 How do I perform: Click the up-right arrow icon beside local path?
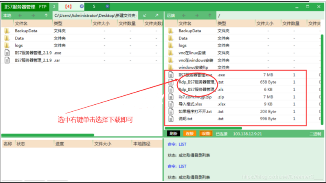click(156, 15)
